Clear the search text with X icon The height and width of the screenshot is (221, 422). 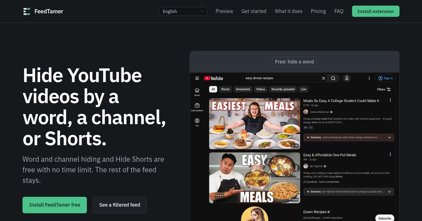[324, 78]
